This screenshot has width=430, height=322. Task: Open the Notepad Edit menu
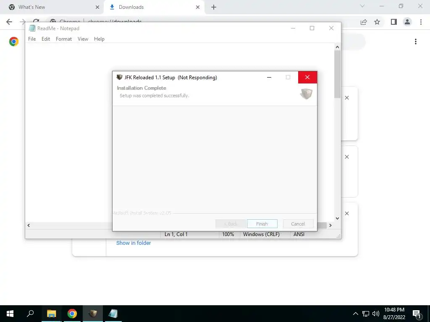(46, 39)
